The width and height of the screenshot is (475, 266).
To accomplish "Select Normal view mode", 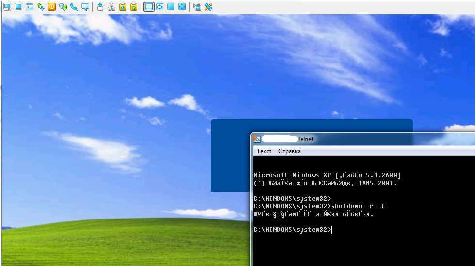I will 148,7.
